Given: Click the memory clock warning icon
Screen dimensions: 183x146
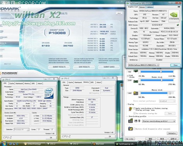Looking at the screenshot, I should click(136, 93).
